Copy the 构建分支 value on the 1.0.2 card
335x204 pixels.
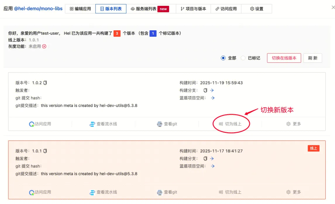[205, 90]
